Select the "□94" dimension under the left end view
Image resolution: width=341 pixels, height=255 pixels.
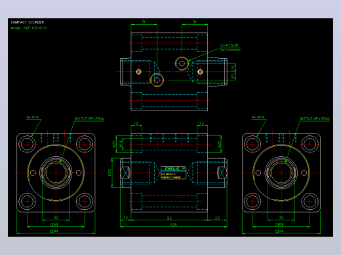pyautogui.click(x=54, y=231)
